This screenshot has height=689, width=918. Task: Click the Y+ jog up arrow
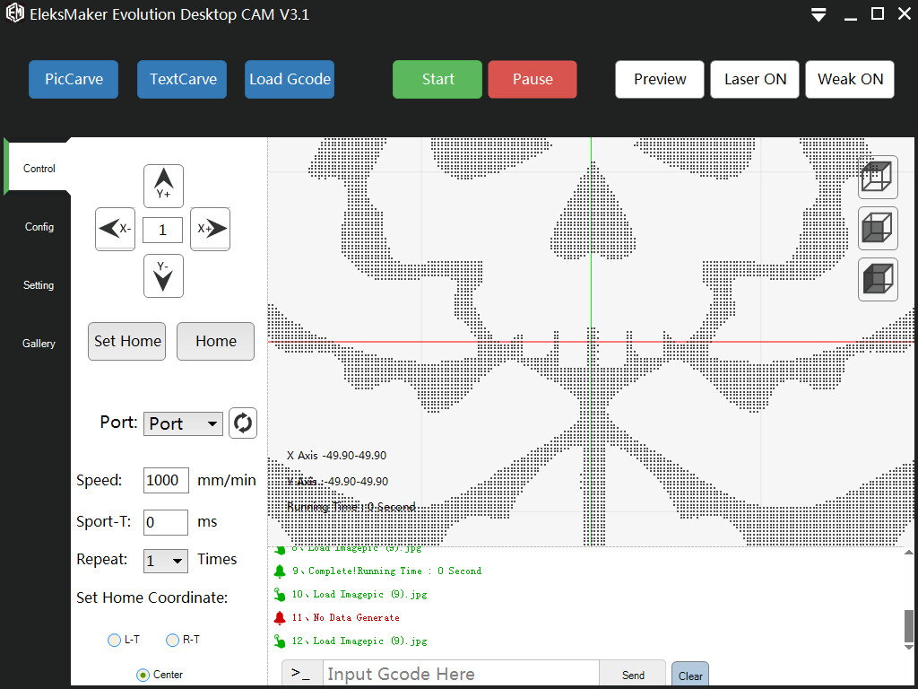point(163,186)
